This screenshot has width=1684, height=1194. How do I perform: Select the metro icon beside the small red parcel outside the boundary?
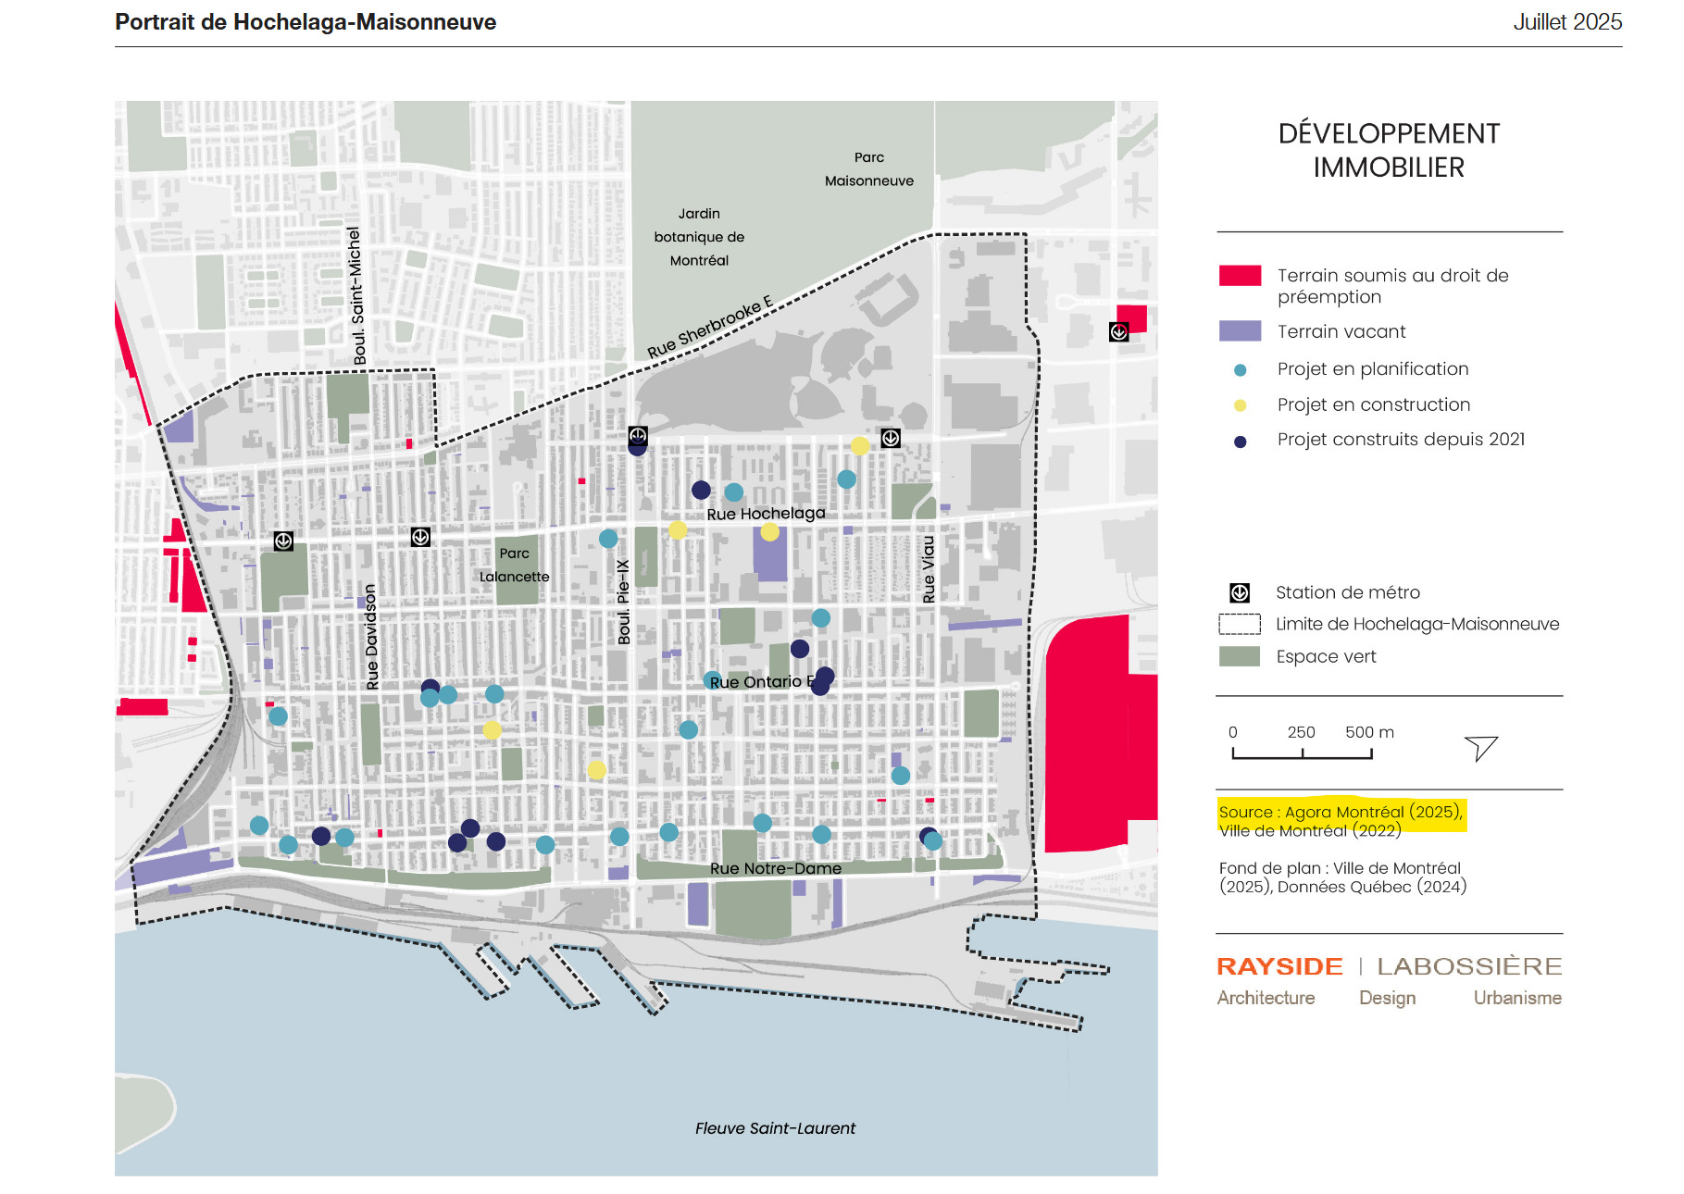[x=1118, y=331]
